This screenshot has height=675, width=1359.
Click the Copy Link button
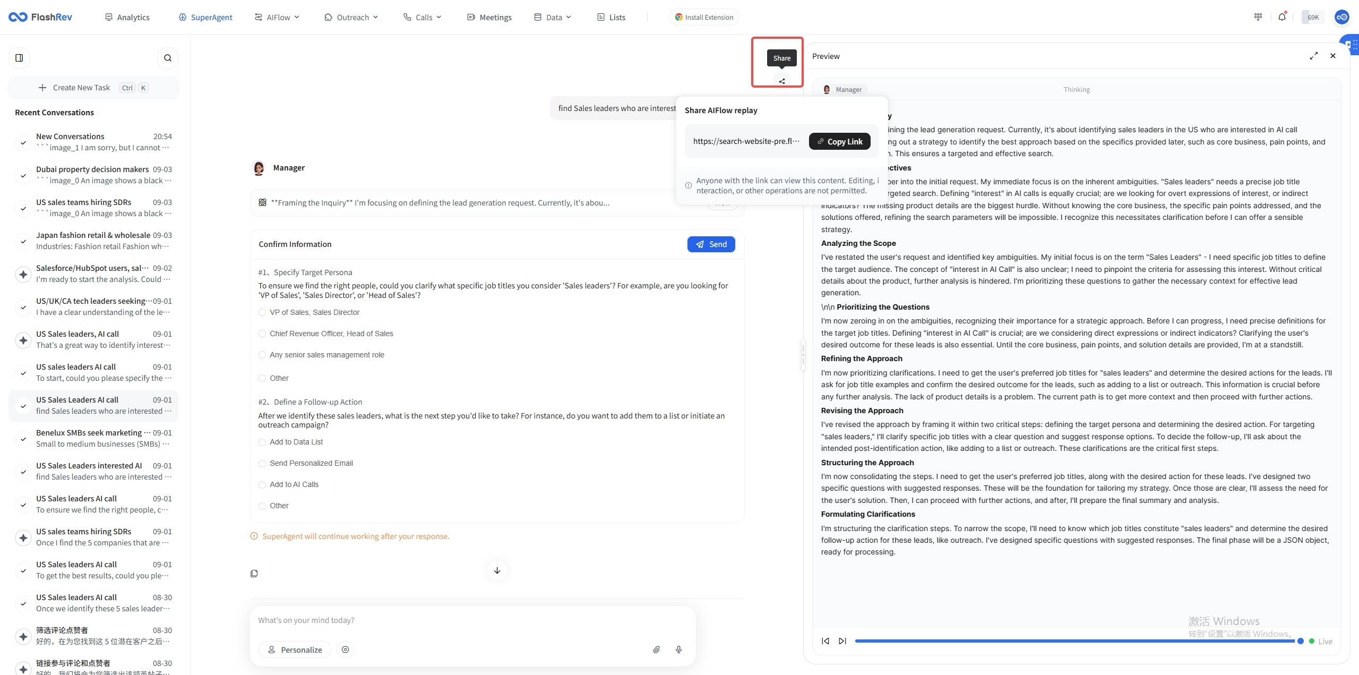pos(840,141)
